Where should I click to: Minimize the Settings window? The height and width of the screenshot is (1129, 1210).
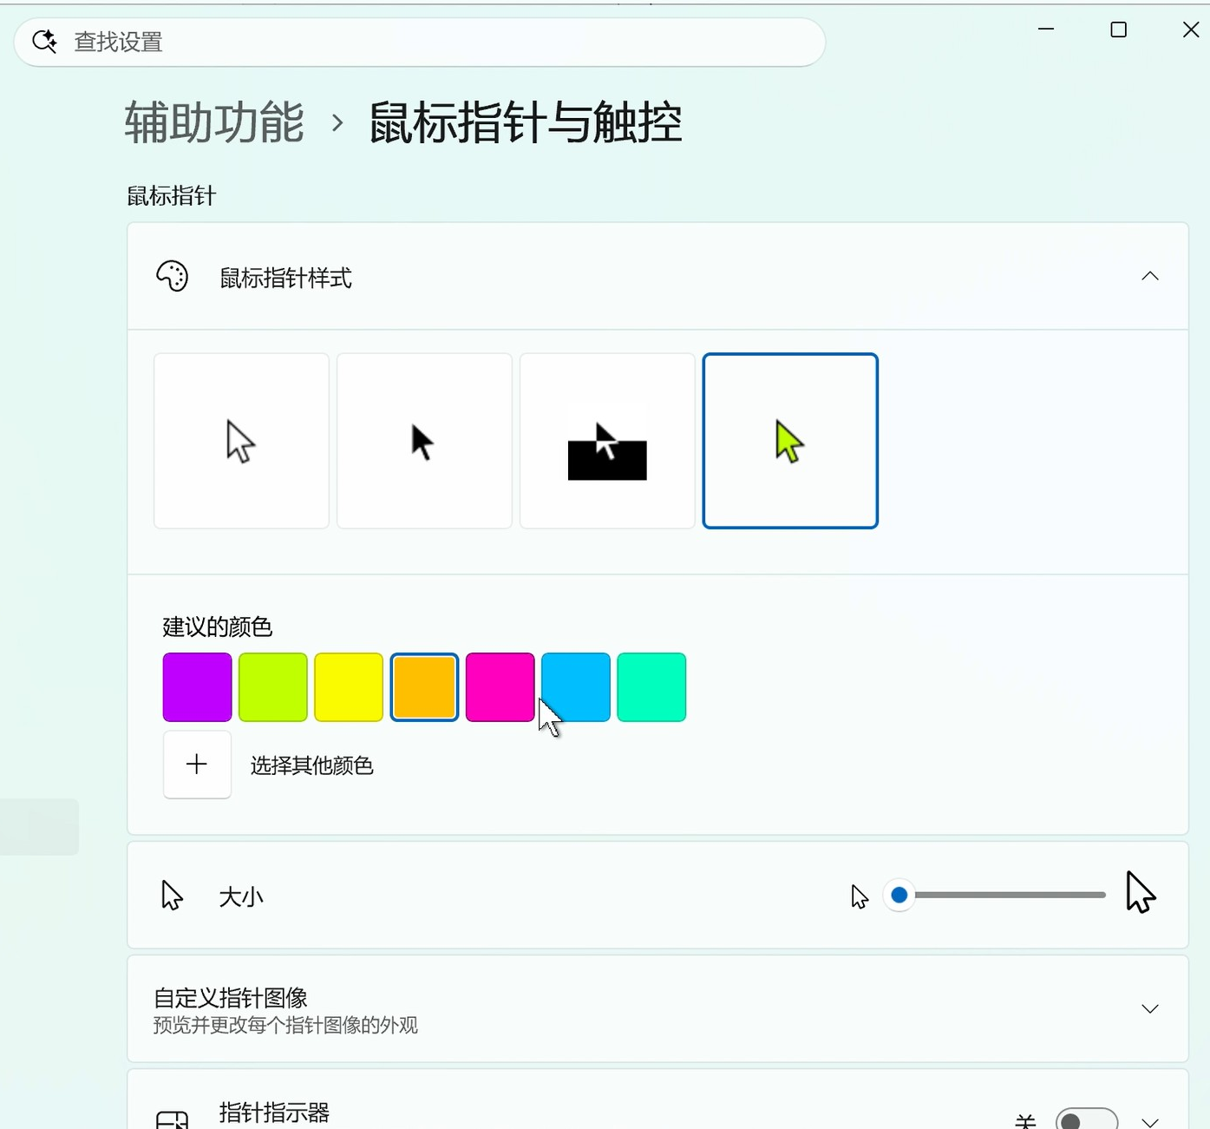[x=1046, y=30]
